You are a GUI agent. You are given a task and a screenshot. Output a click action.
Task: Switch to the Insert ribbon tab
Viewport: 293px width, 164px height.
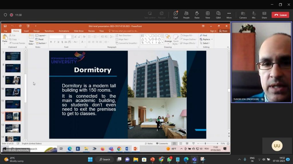26,31
